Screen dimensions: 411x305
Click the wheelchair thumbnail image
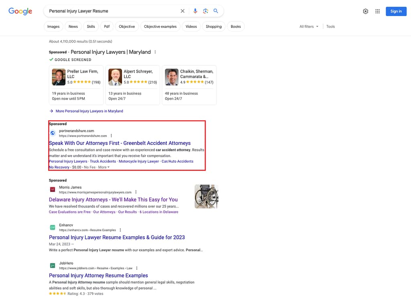tap(207, 197)
